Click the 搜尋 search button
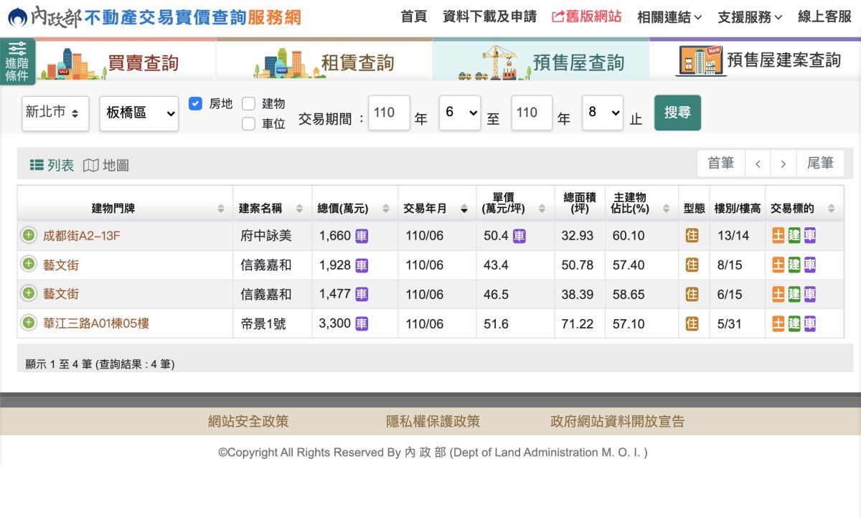The height and width of the screenshot is (517, 861). (x=677, y=113)
